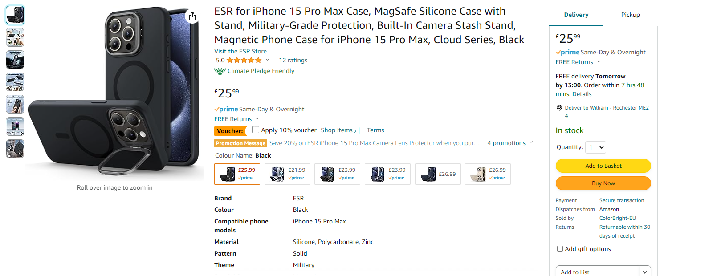Viewport: 713px width, 276px height.
Task: Click the Climate Pledge Friendly leaf icon
Action: [x=220, y=71]
